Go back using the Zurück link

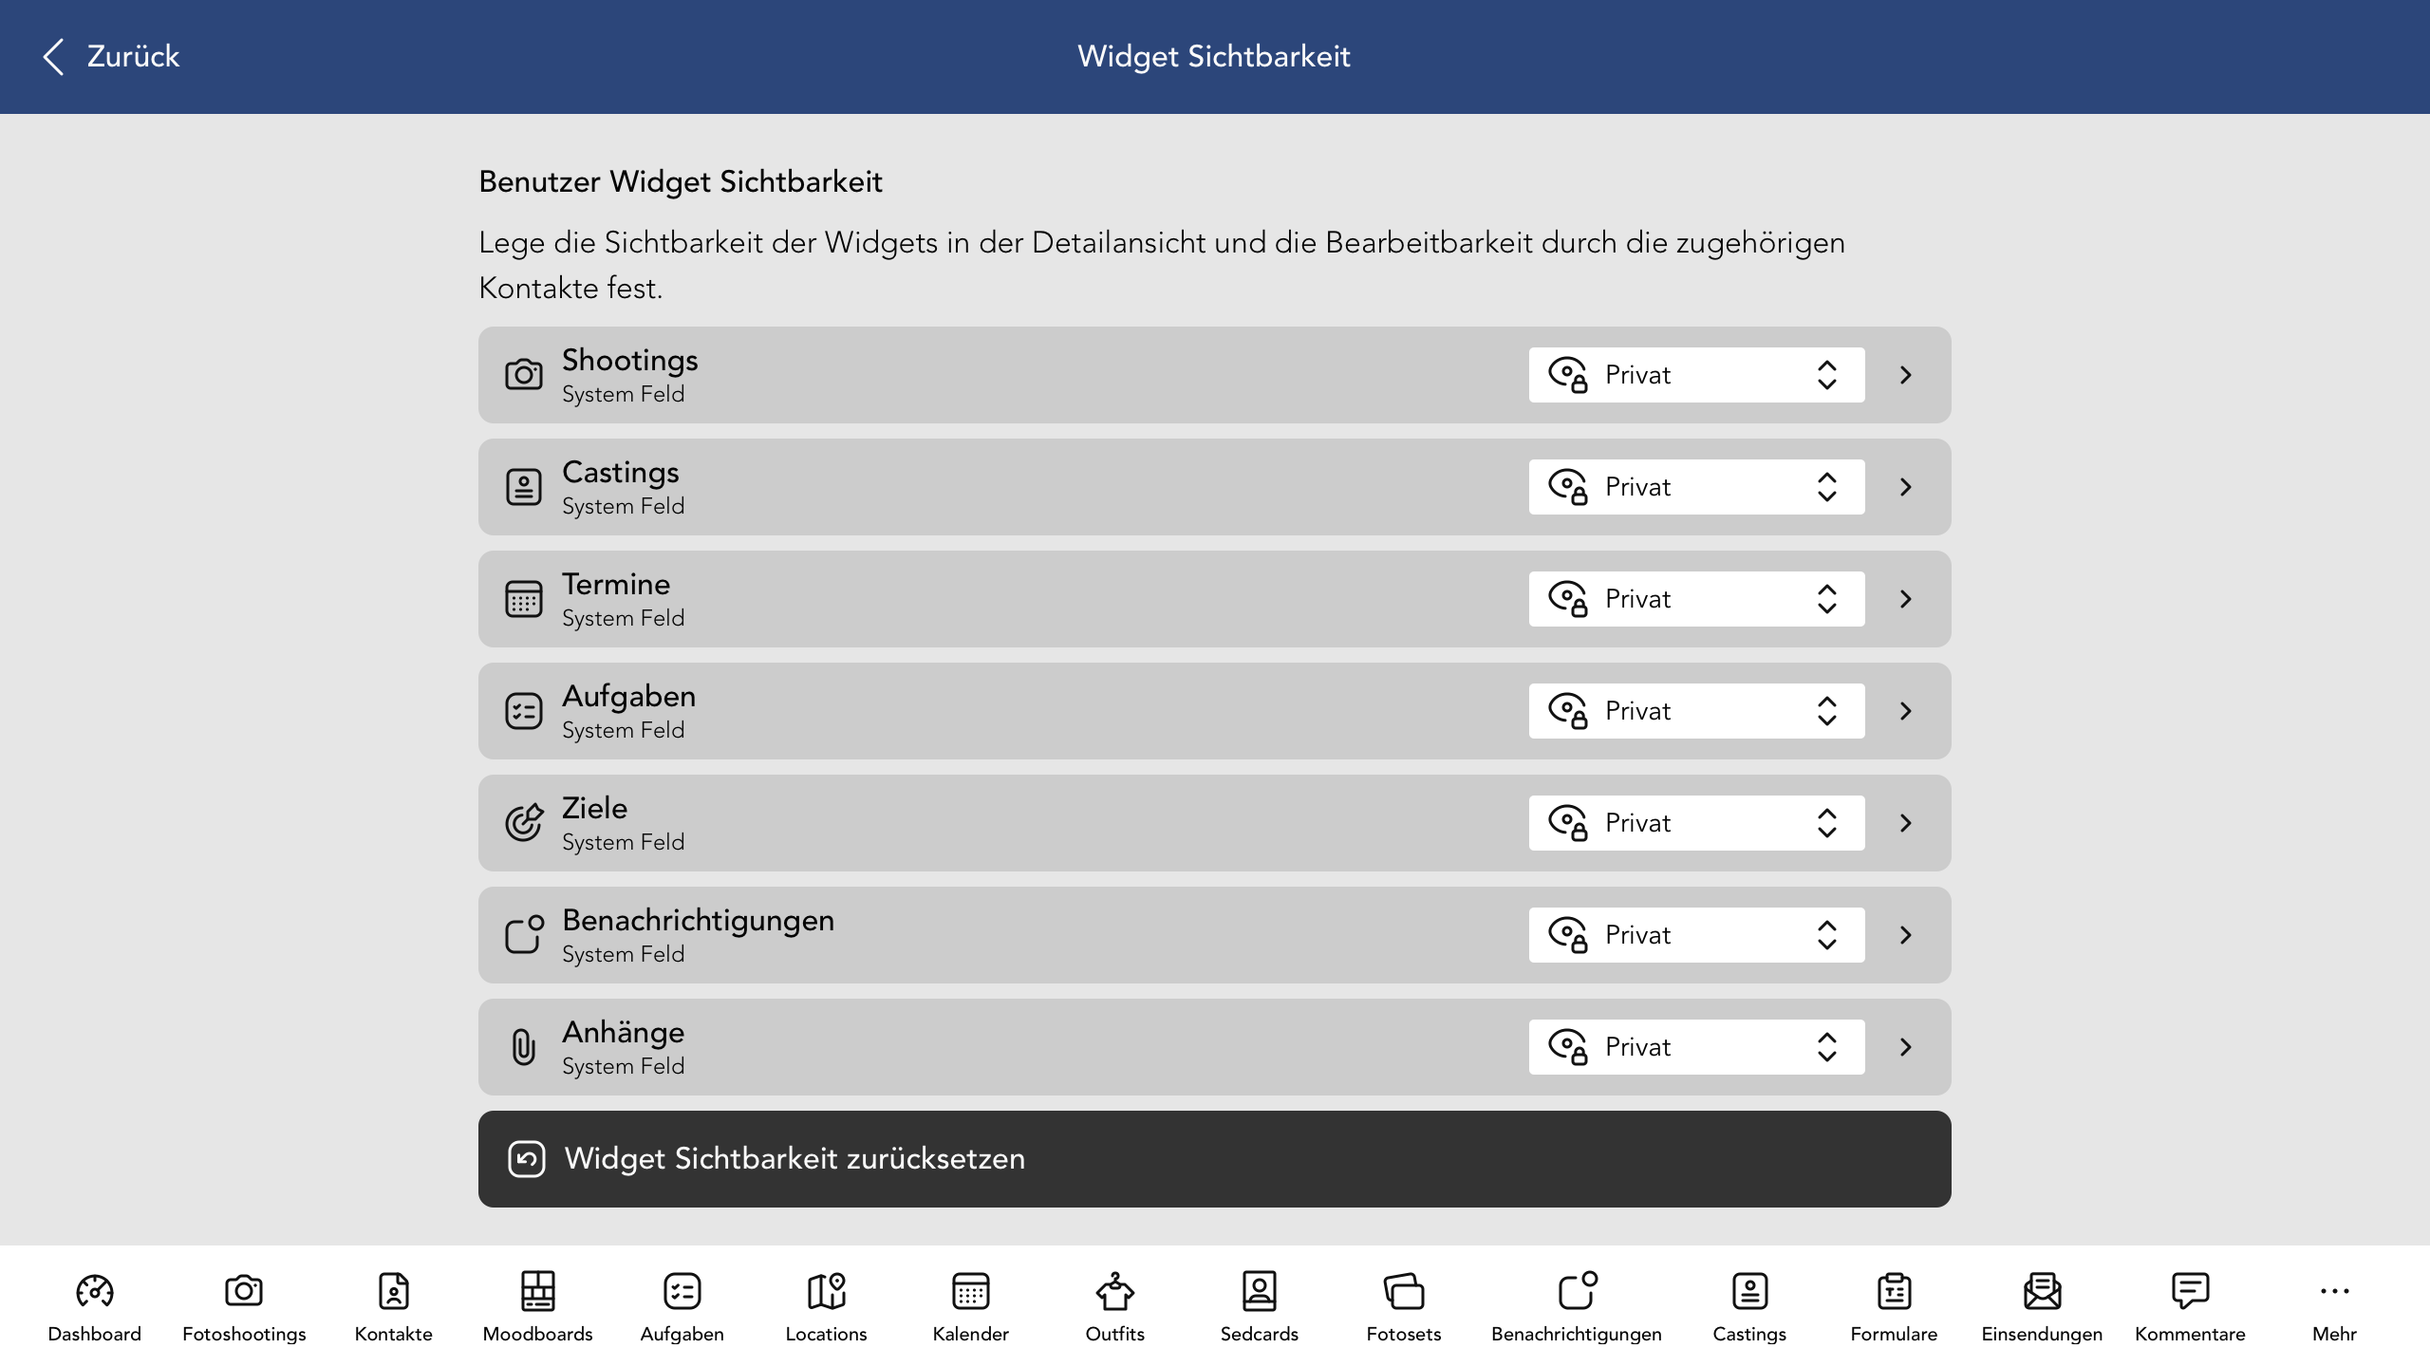[110, 56]
